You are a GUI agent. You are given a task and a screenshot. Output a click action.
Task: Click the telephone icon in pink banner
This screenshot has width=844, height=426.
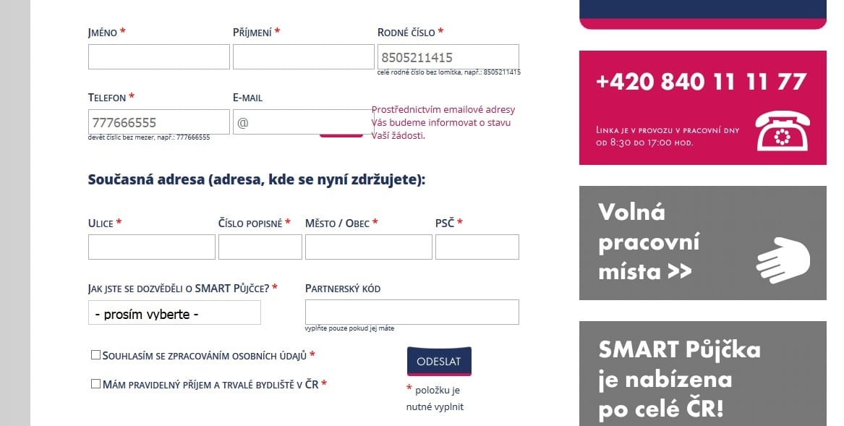coord(783,131)
